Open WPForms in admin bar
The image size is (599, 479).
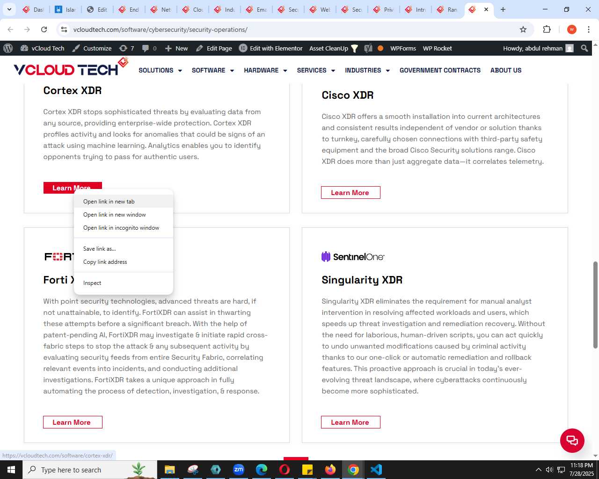click(x=403, y=48)
